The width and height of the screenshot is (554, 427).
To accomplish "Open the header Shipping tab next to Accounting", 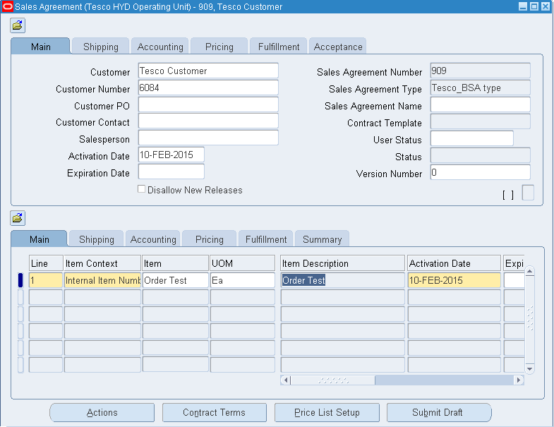I will coord(101,47).
